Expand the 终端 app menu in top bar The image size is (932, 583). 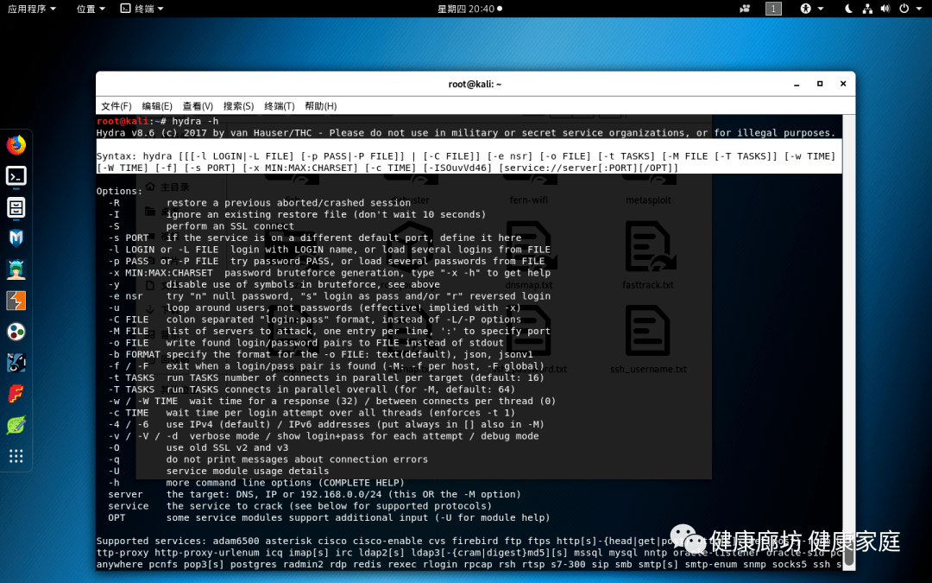[142, 9]
